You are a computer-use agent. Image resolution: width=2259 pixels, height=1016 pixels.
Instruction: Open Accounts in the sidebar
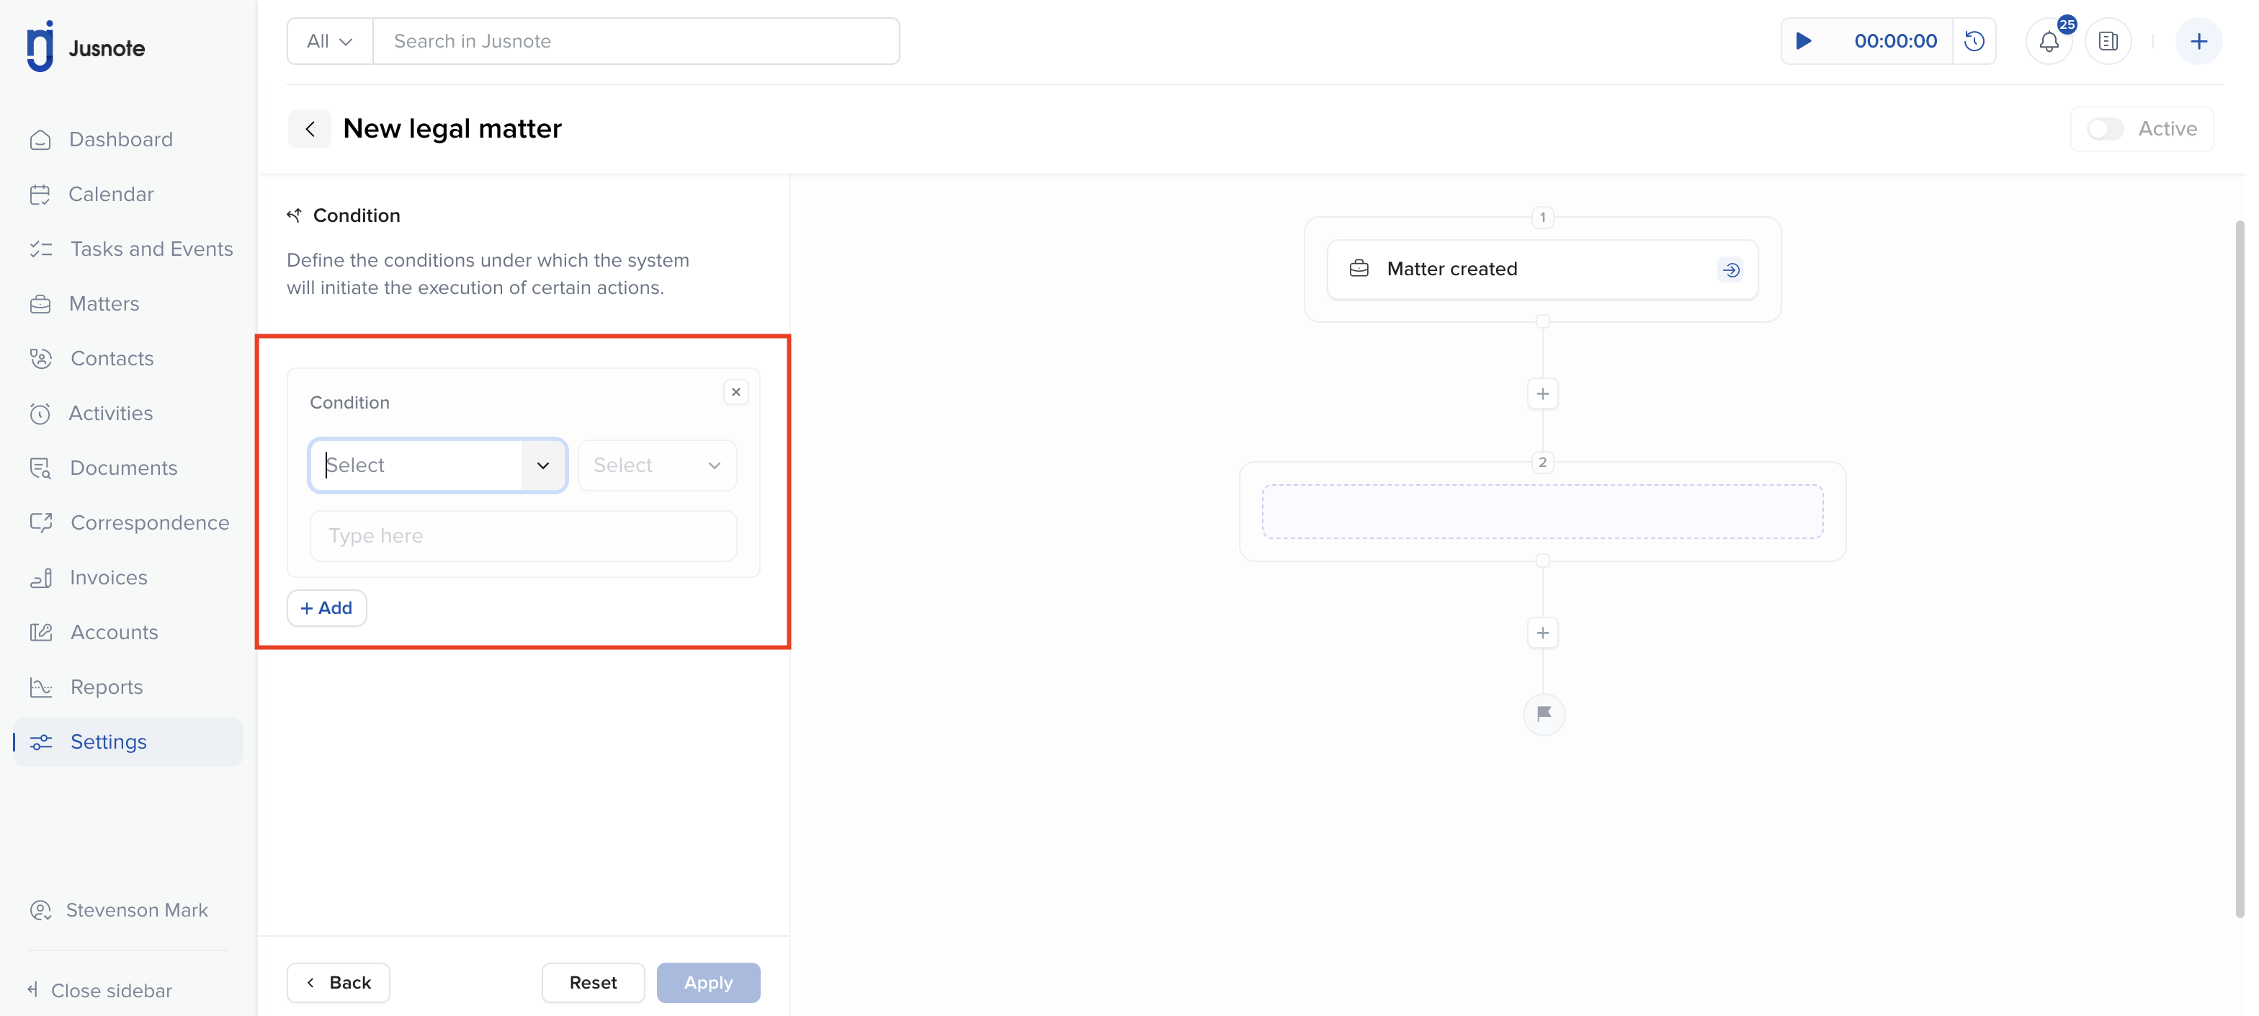[x=114, y=632]
